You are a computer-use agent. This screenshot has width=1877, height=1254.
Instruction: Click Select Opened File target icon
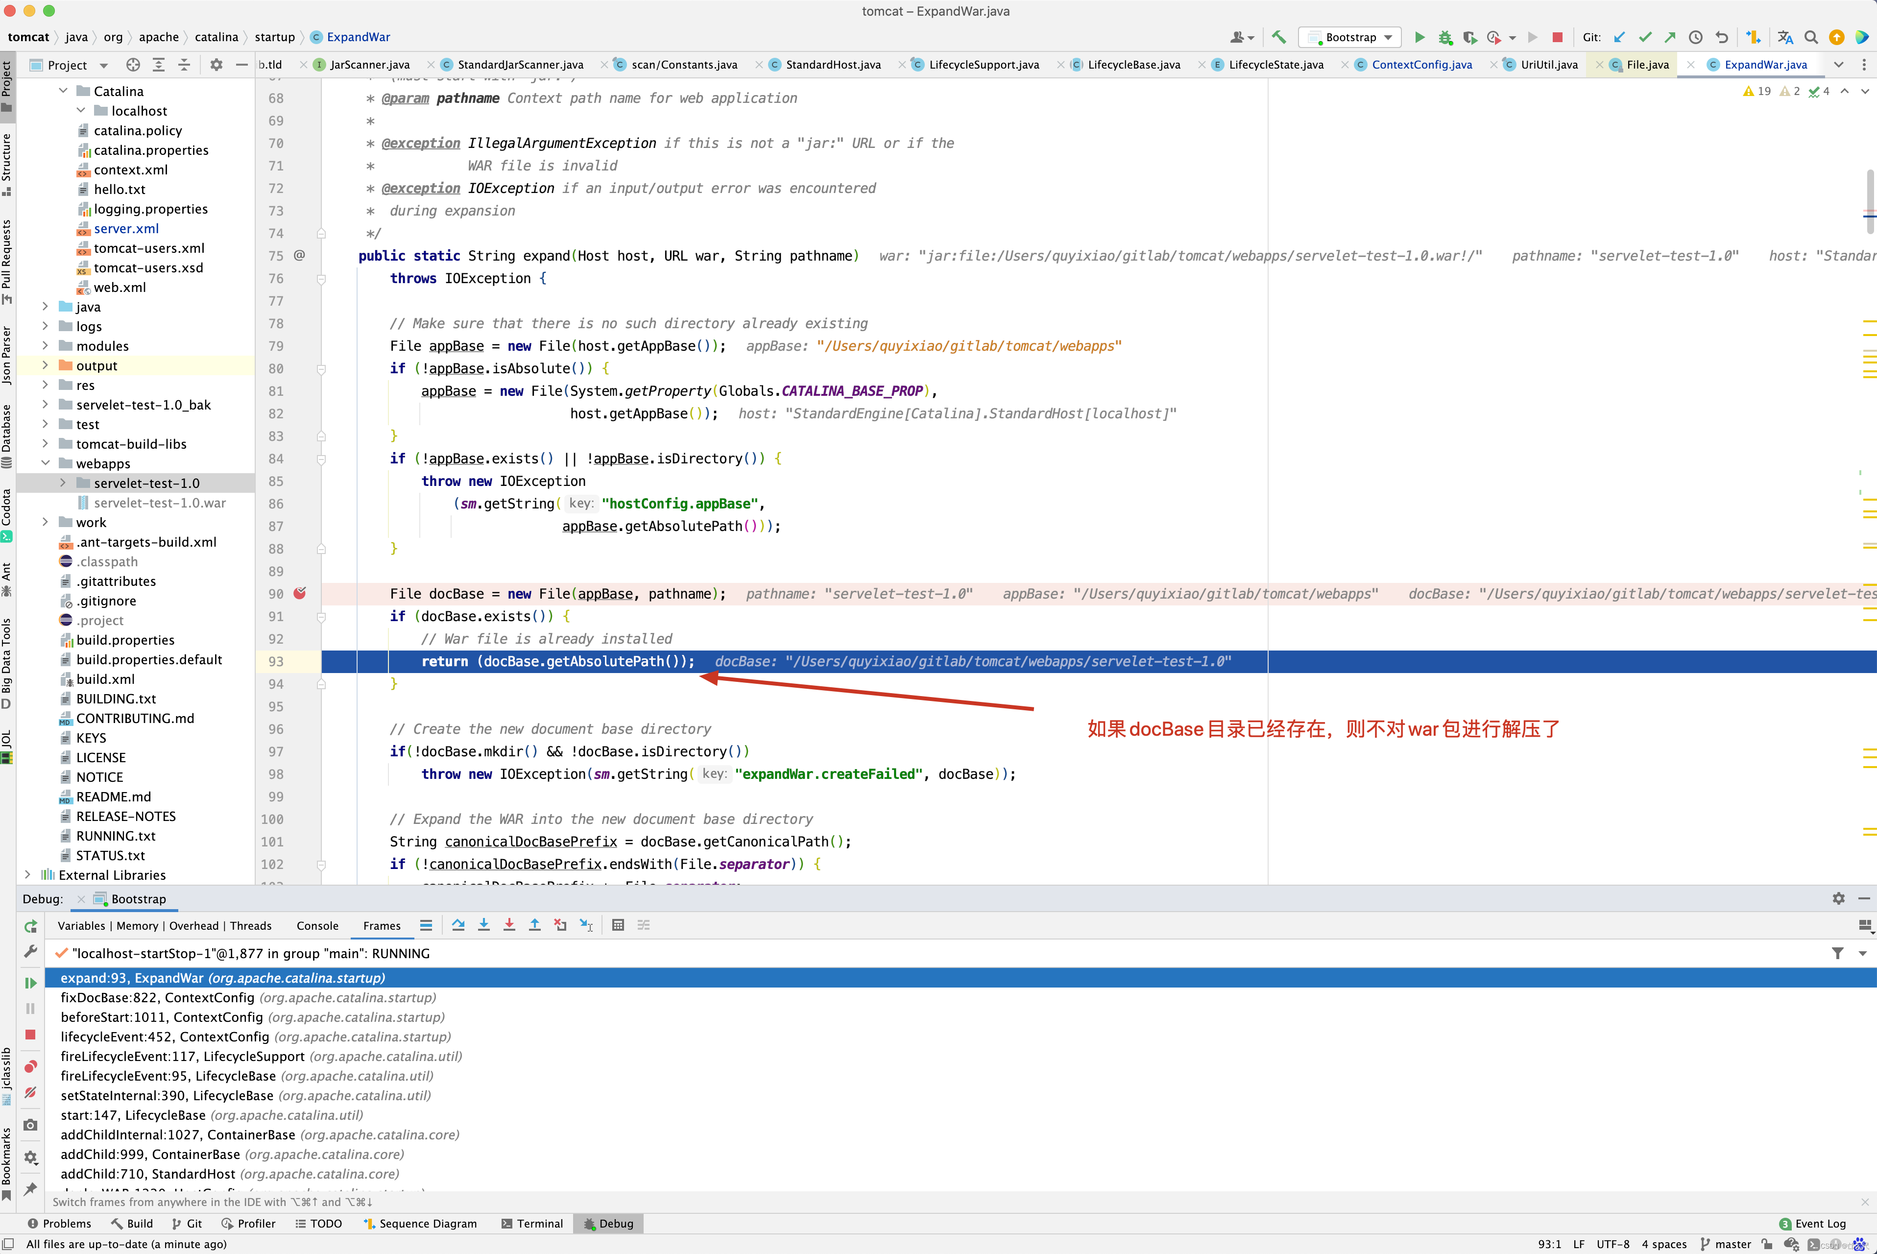click(133, 65)
